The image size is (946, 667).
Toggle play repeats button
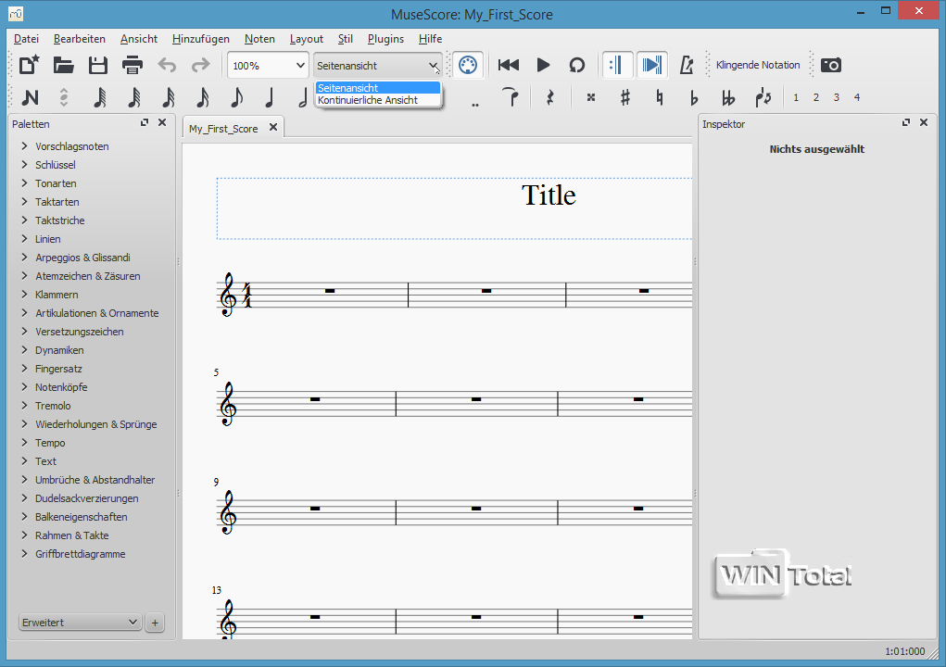pyautogui.click(x=617, y=65)
